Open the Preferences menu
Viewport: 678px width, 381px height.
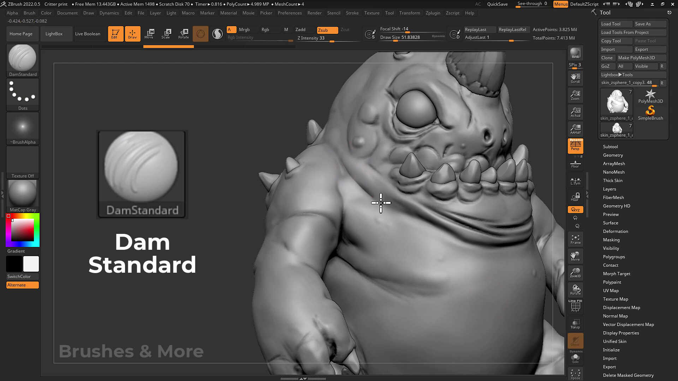click(x=290, y=13)
